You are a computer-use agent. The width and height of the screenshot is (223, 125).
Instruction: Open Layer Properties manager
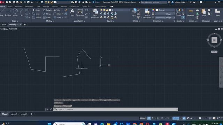point(95,14)
